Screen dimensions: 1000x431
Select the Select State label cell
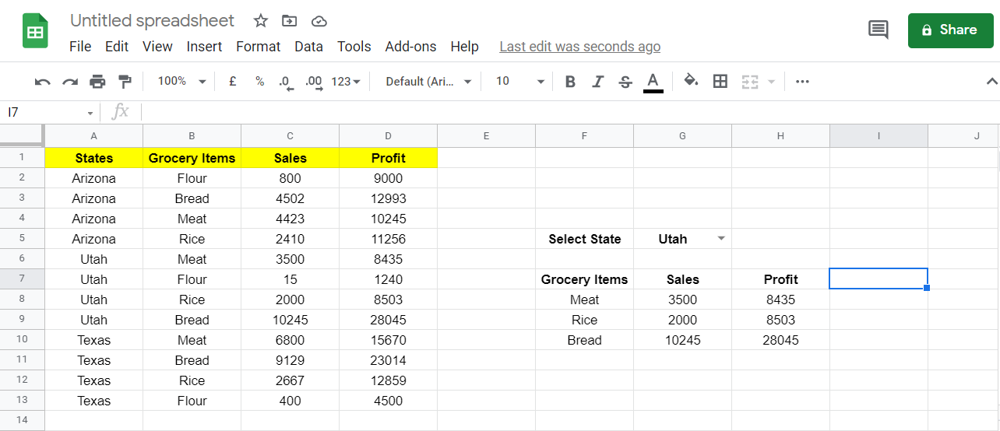tap(584, 239)
